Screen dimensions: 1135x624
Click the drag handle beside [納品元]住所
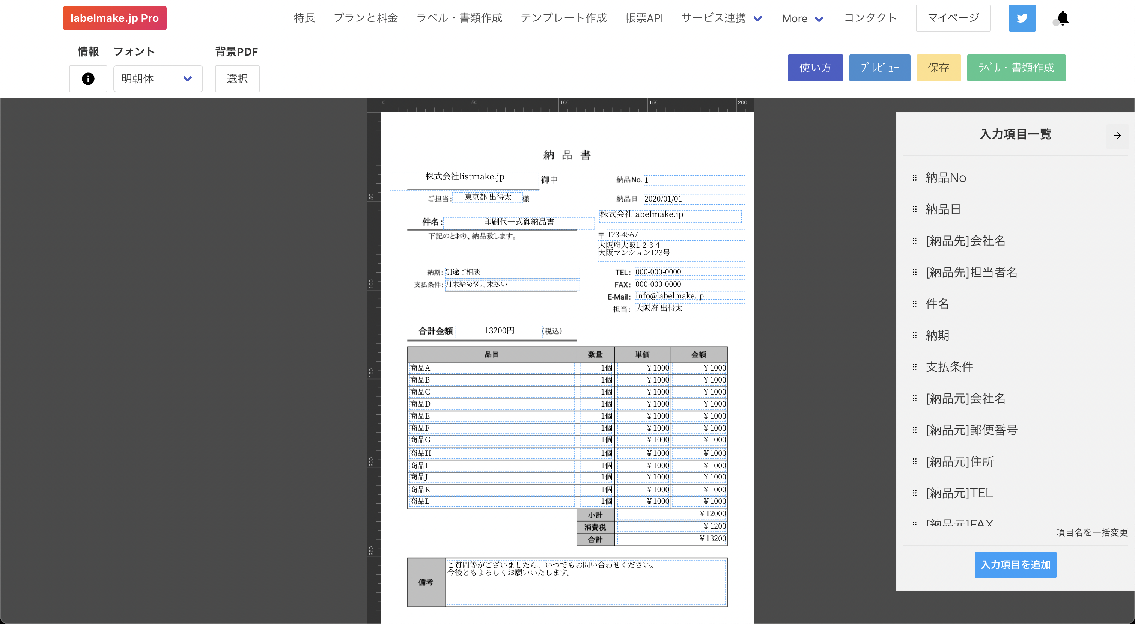coord(914,461)
